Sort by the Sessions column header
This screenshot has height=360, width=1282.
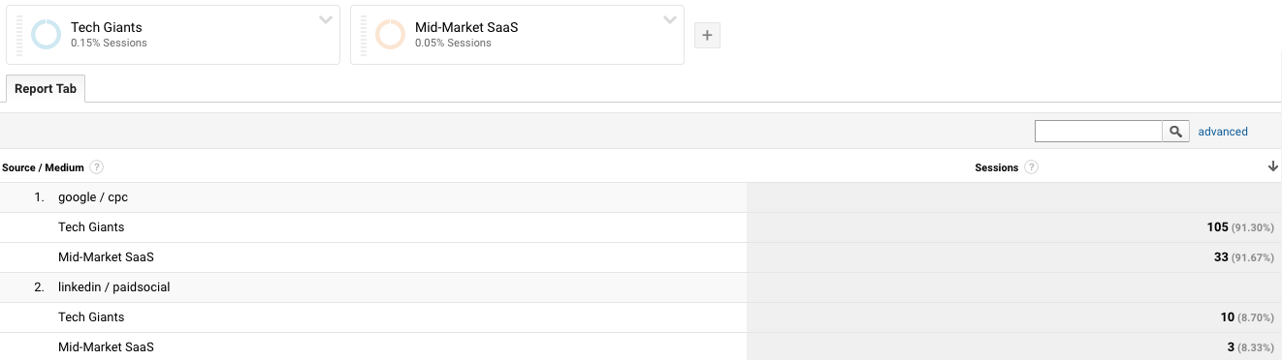coord(997,167)
